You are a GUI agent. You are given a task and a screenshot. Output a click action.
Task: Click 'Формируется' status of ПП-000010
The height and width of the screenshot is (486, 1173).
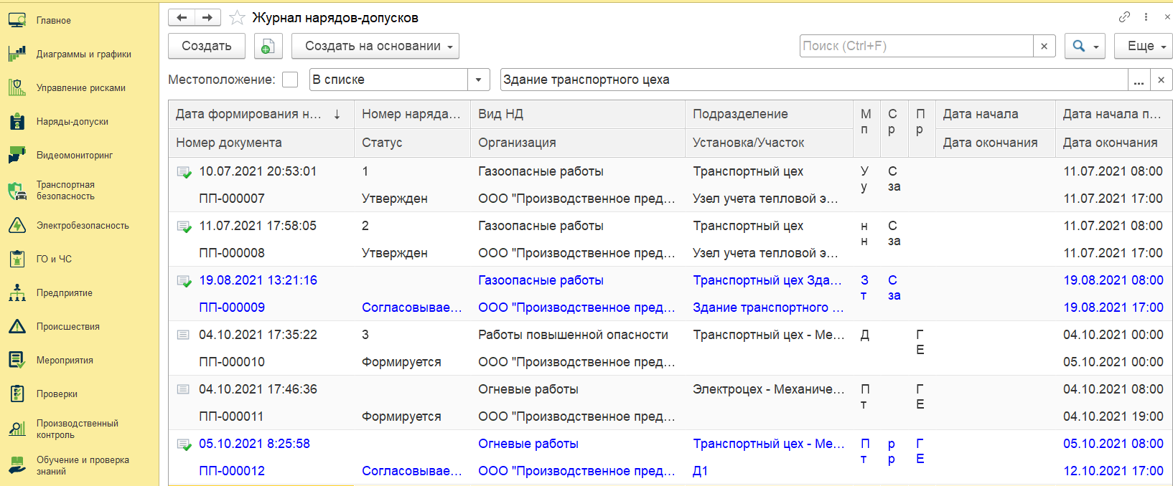(401, 362)
